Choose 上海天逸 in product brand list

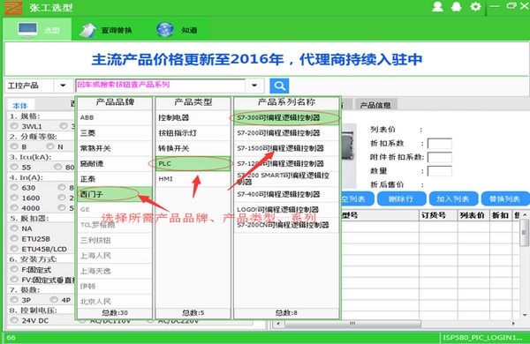pyautogui.click(x=115, y=271)
